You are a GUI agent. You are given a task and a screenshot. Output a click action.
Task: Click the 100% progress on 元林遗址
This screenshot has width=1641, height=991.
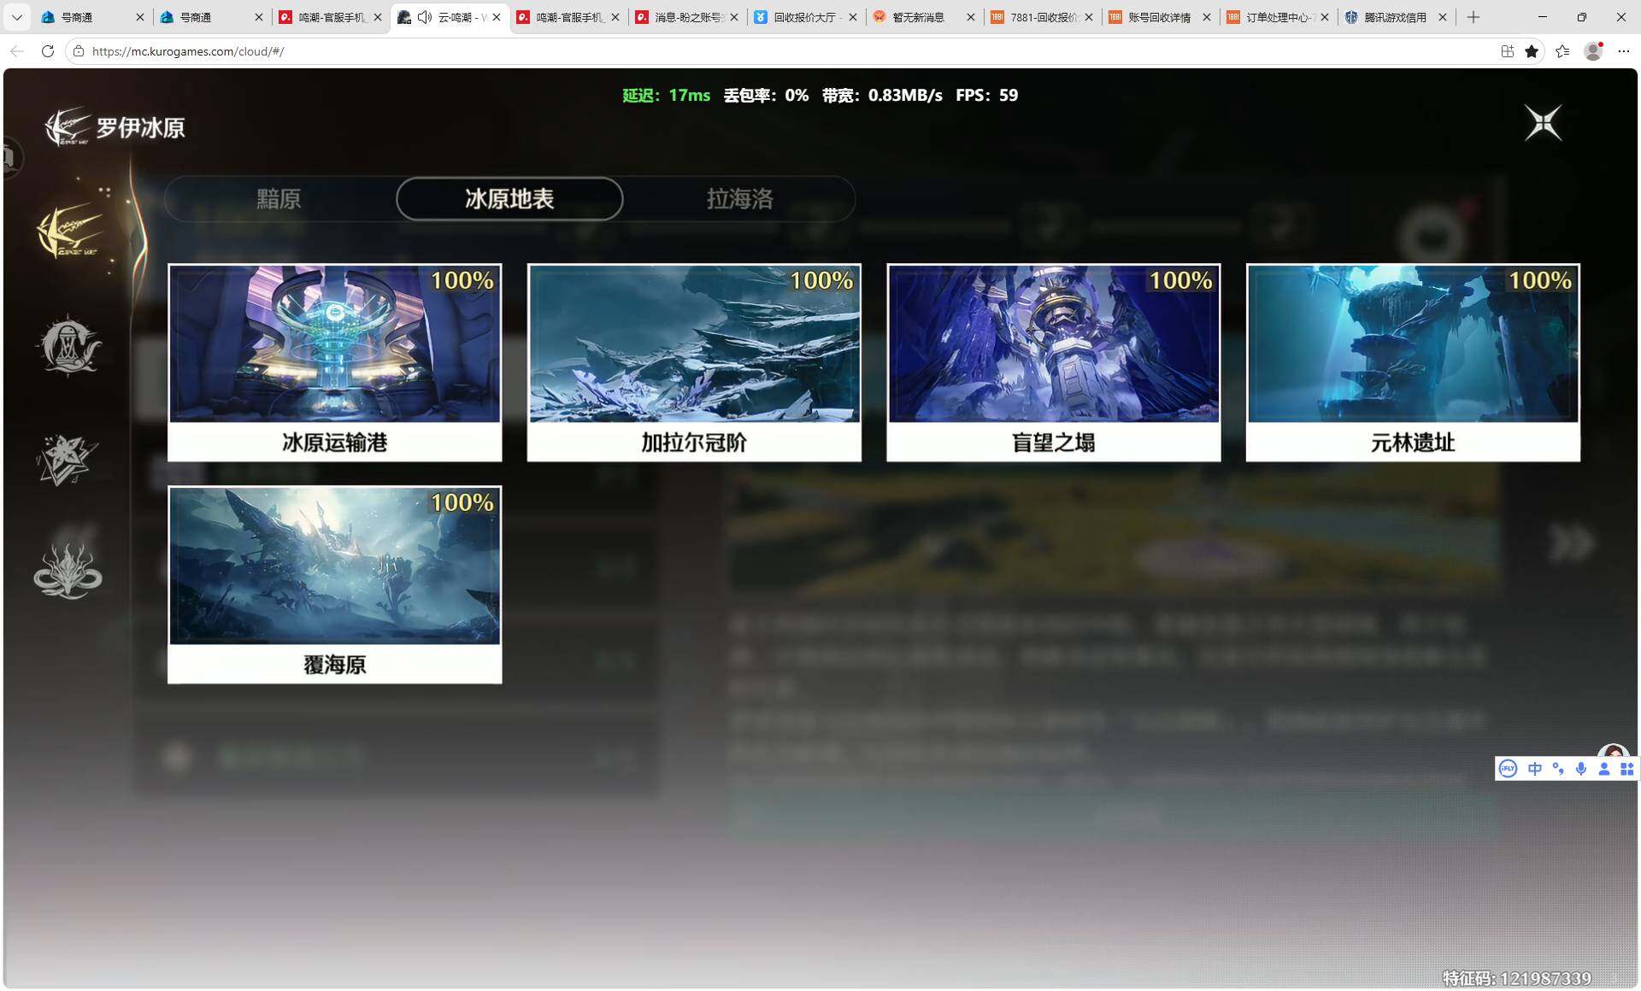pos(1540,280)
